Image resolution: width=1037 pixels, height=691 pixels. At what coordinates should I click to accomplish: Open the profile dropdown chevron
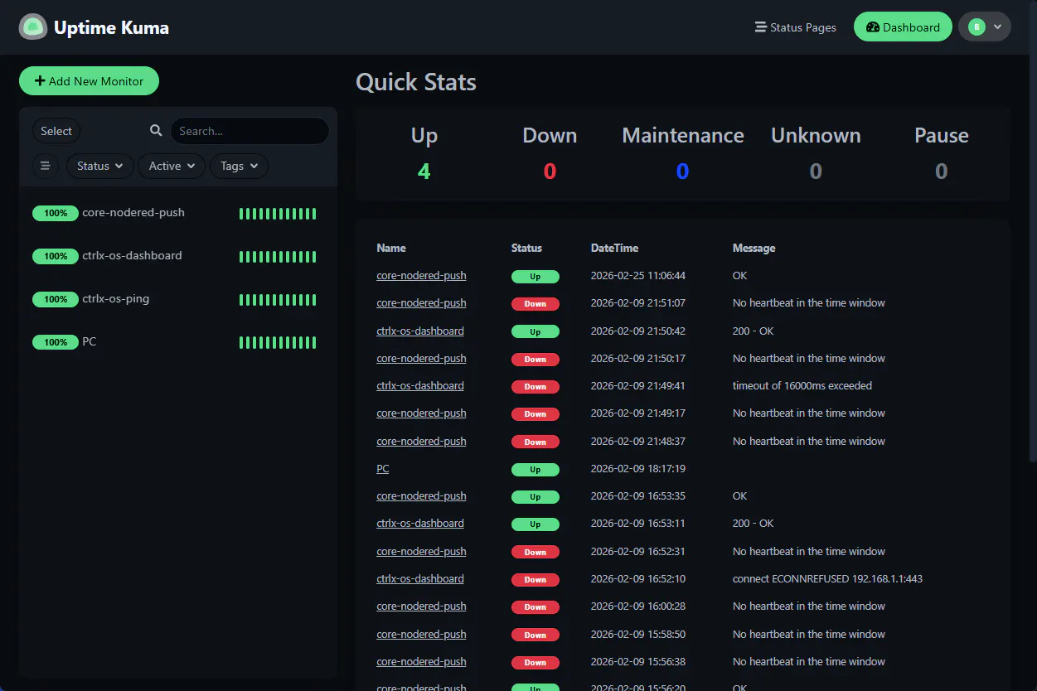[998, 27]
